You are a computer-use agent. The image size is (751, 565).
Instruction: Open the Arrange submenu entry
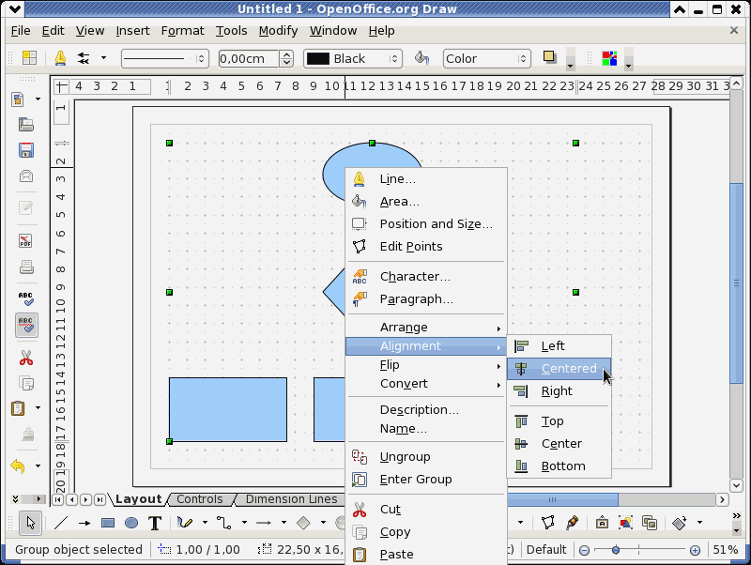[425, 328]
